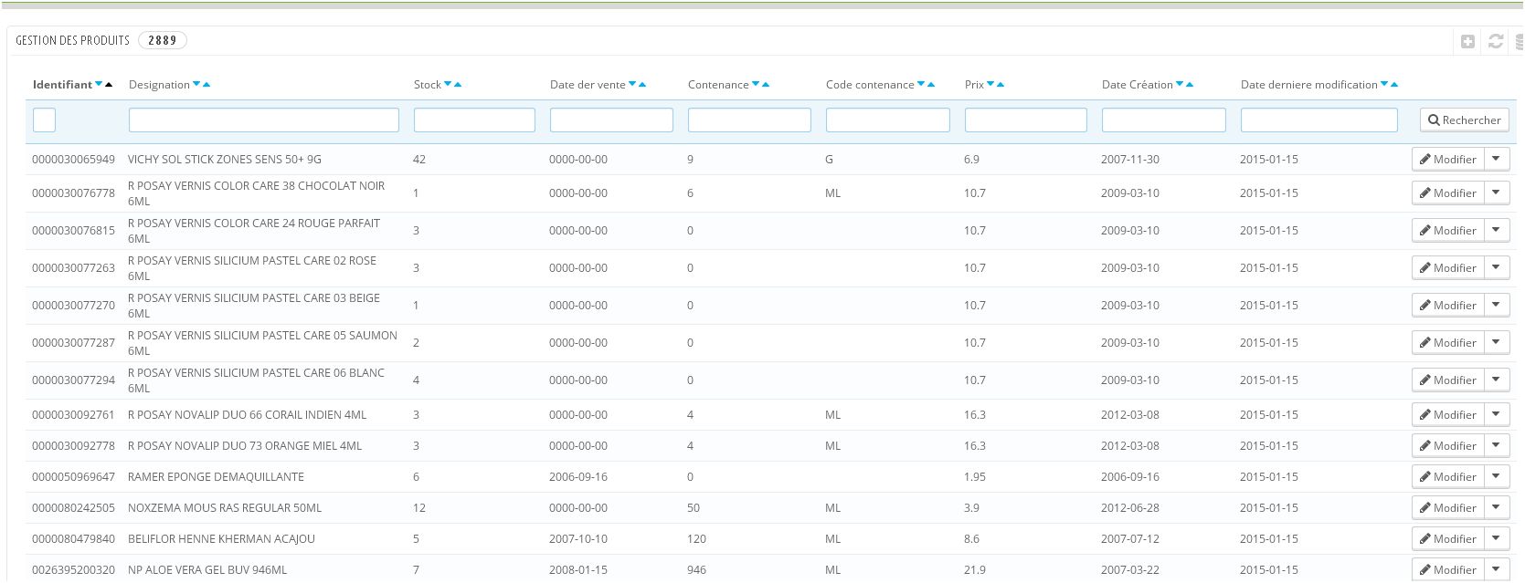Sort Contenance column ascending
This screenshot has height=583, width=1525.
(x=766, y=85)
